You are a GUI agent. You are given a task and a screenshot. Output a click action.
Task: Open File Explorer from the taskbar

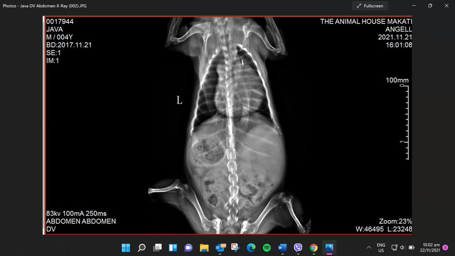pos(204,248)
